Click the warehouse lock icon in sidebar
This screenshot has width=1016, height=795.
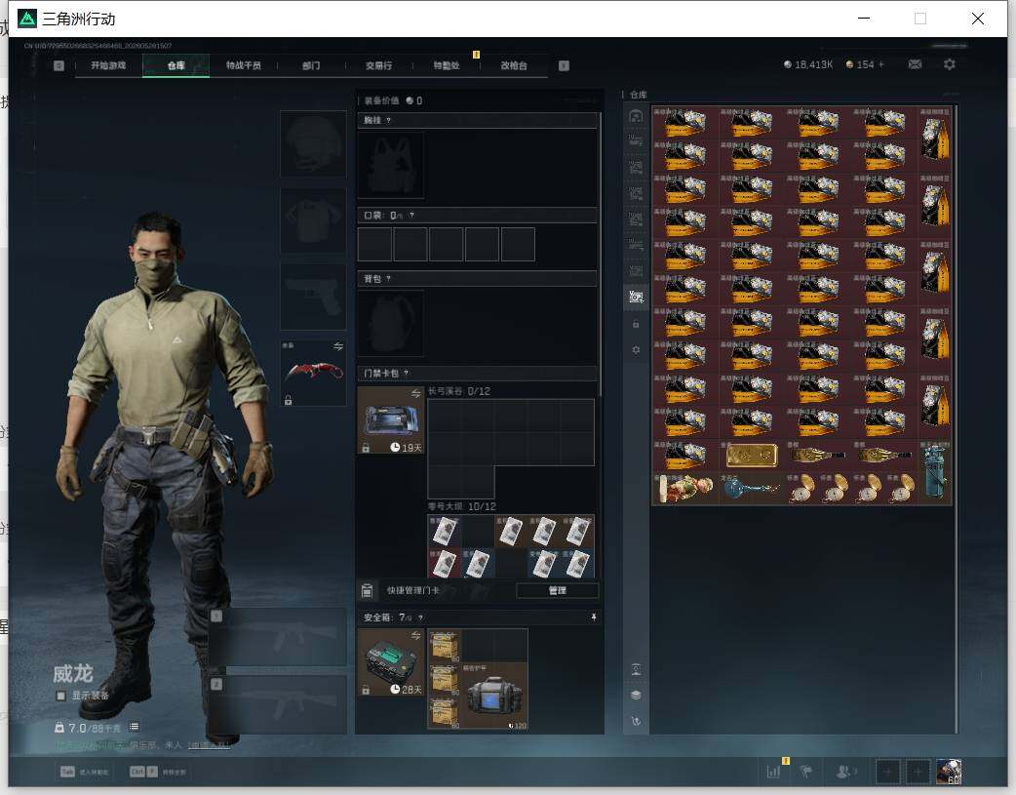[636, 324]
